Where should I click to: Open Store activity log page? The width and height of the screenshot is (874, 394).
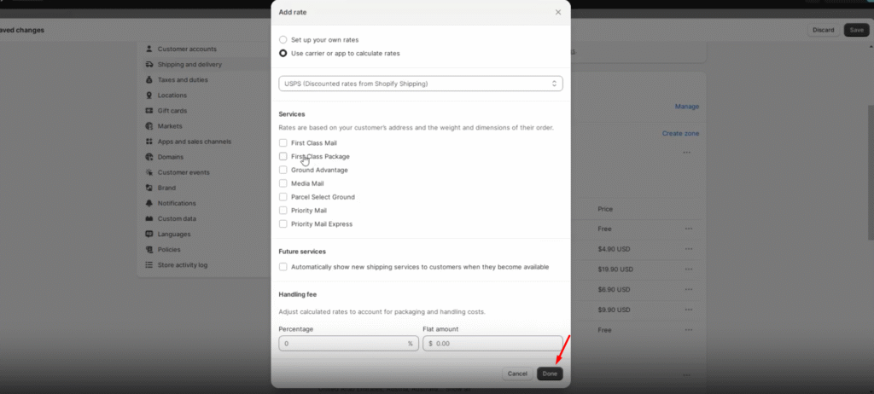pyautogui.click(x=183, y=265)
